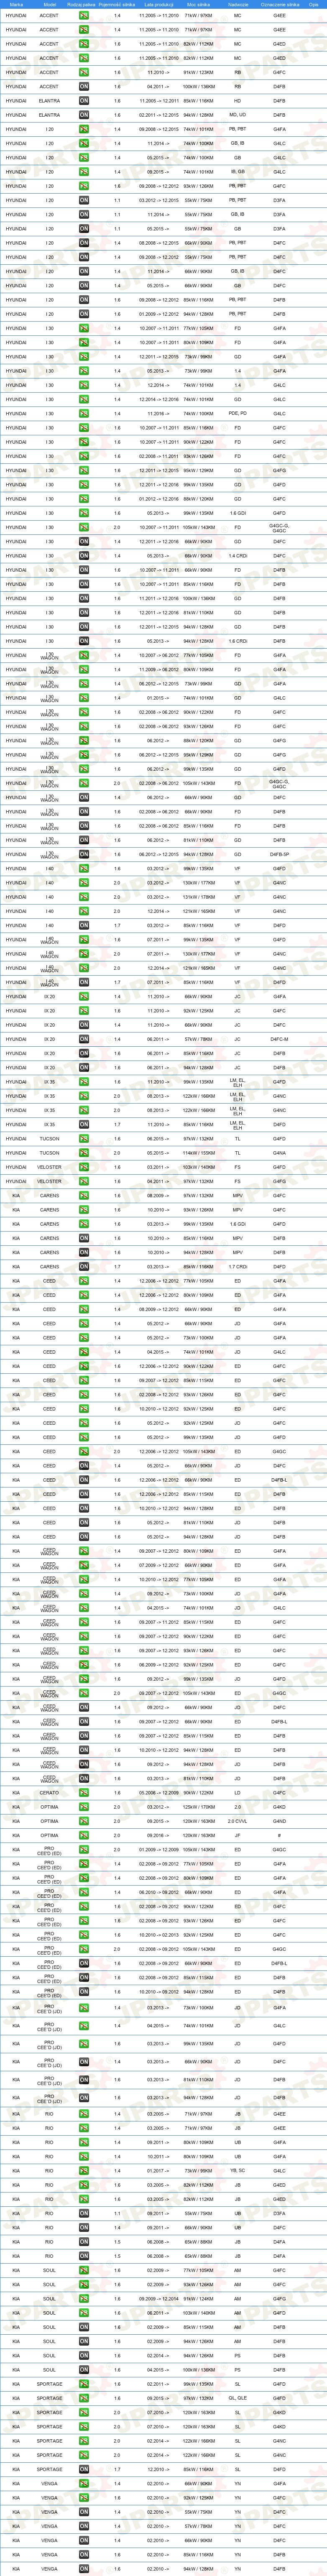Click the Opis column header
Image resolution: width=327 pixels, height=2576 pixels.
click(313, 4)
